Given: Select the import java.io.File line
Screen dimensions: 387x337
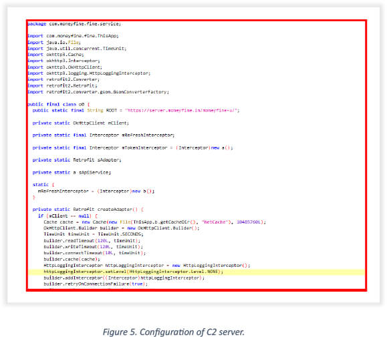Looking at the screenshot, I should 54,42.
